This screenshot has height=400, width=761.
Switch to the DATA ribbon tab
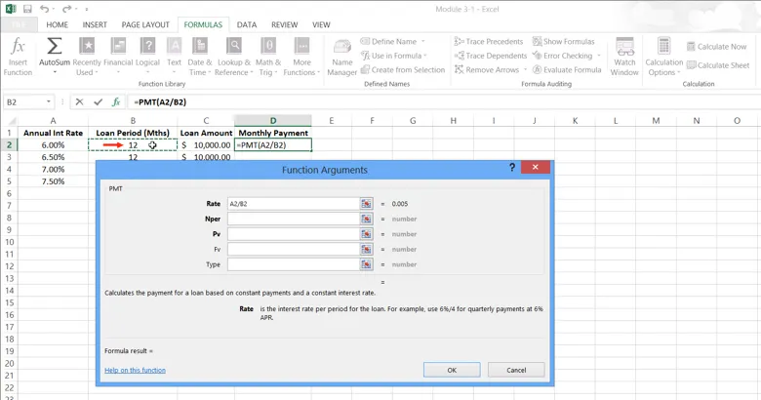[247, 24]
